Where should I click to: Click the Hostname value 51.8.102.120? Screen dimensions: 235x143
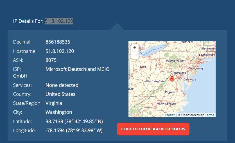point(60,51)
